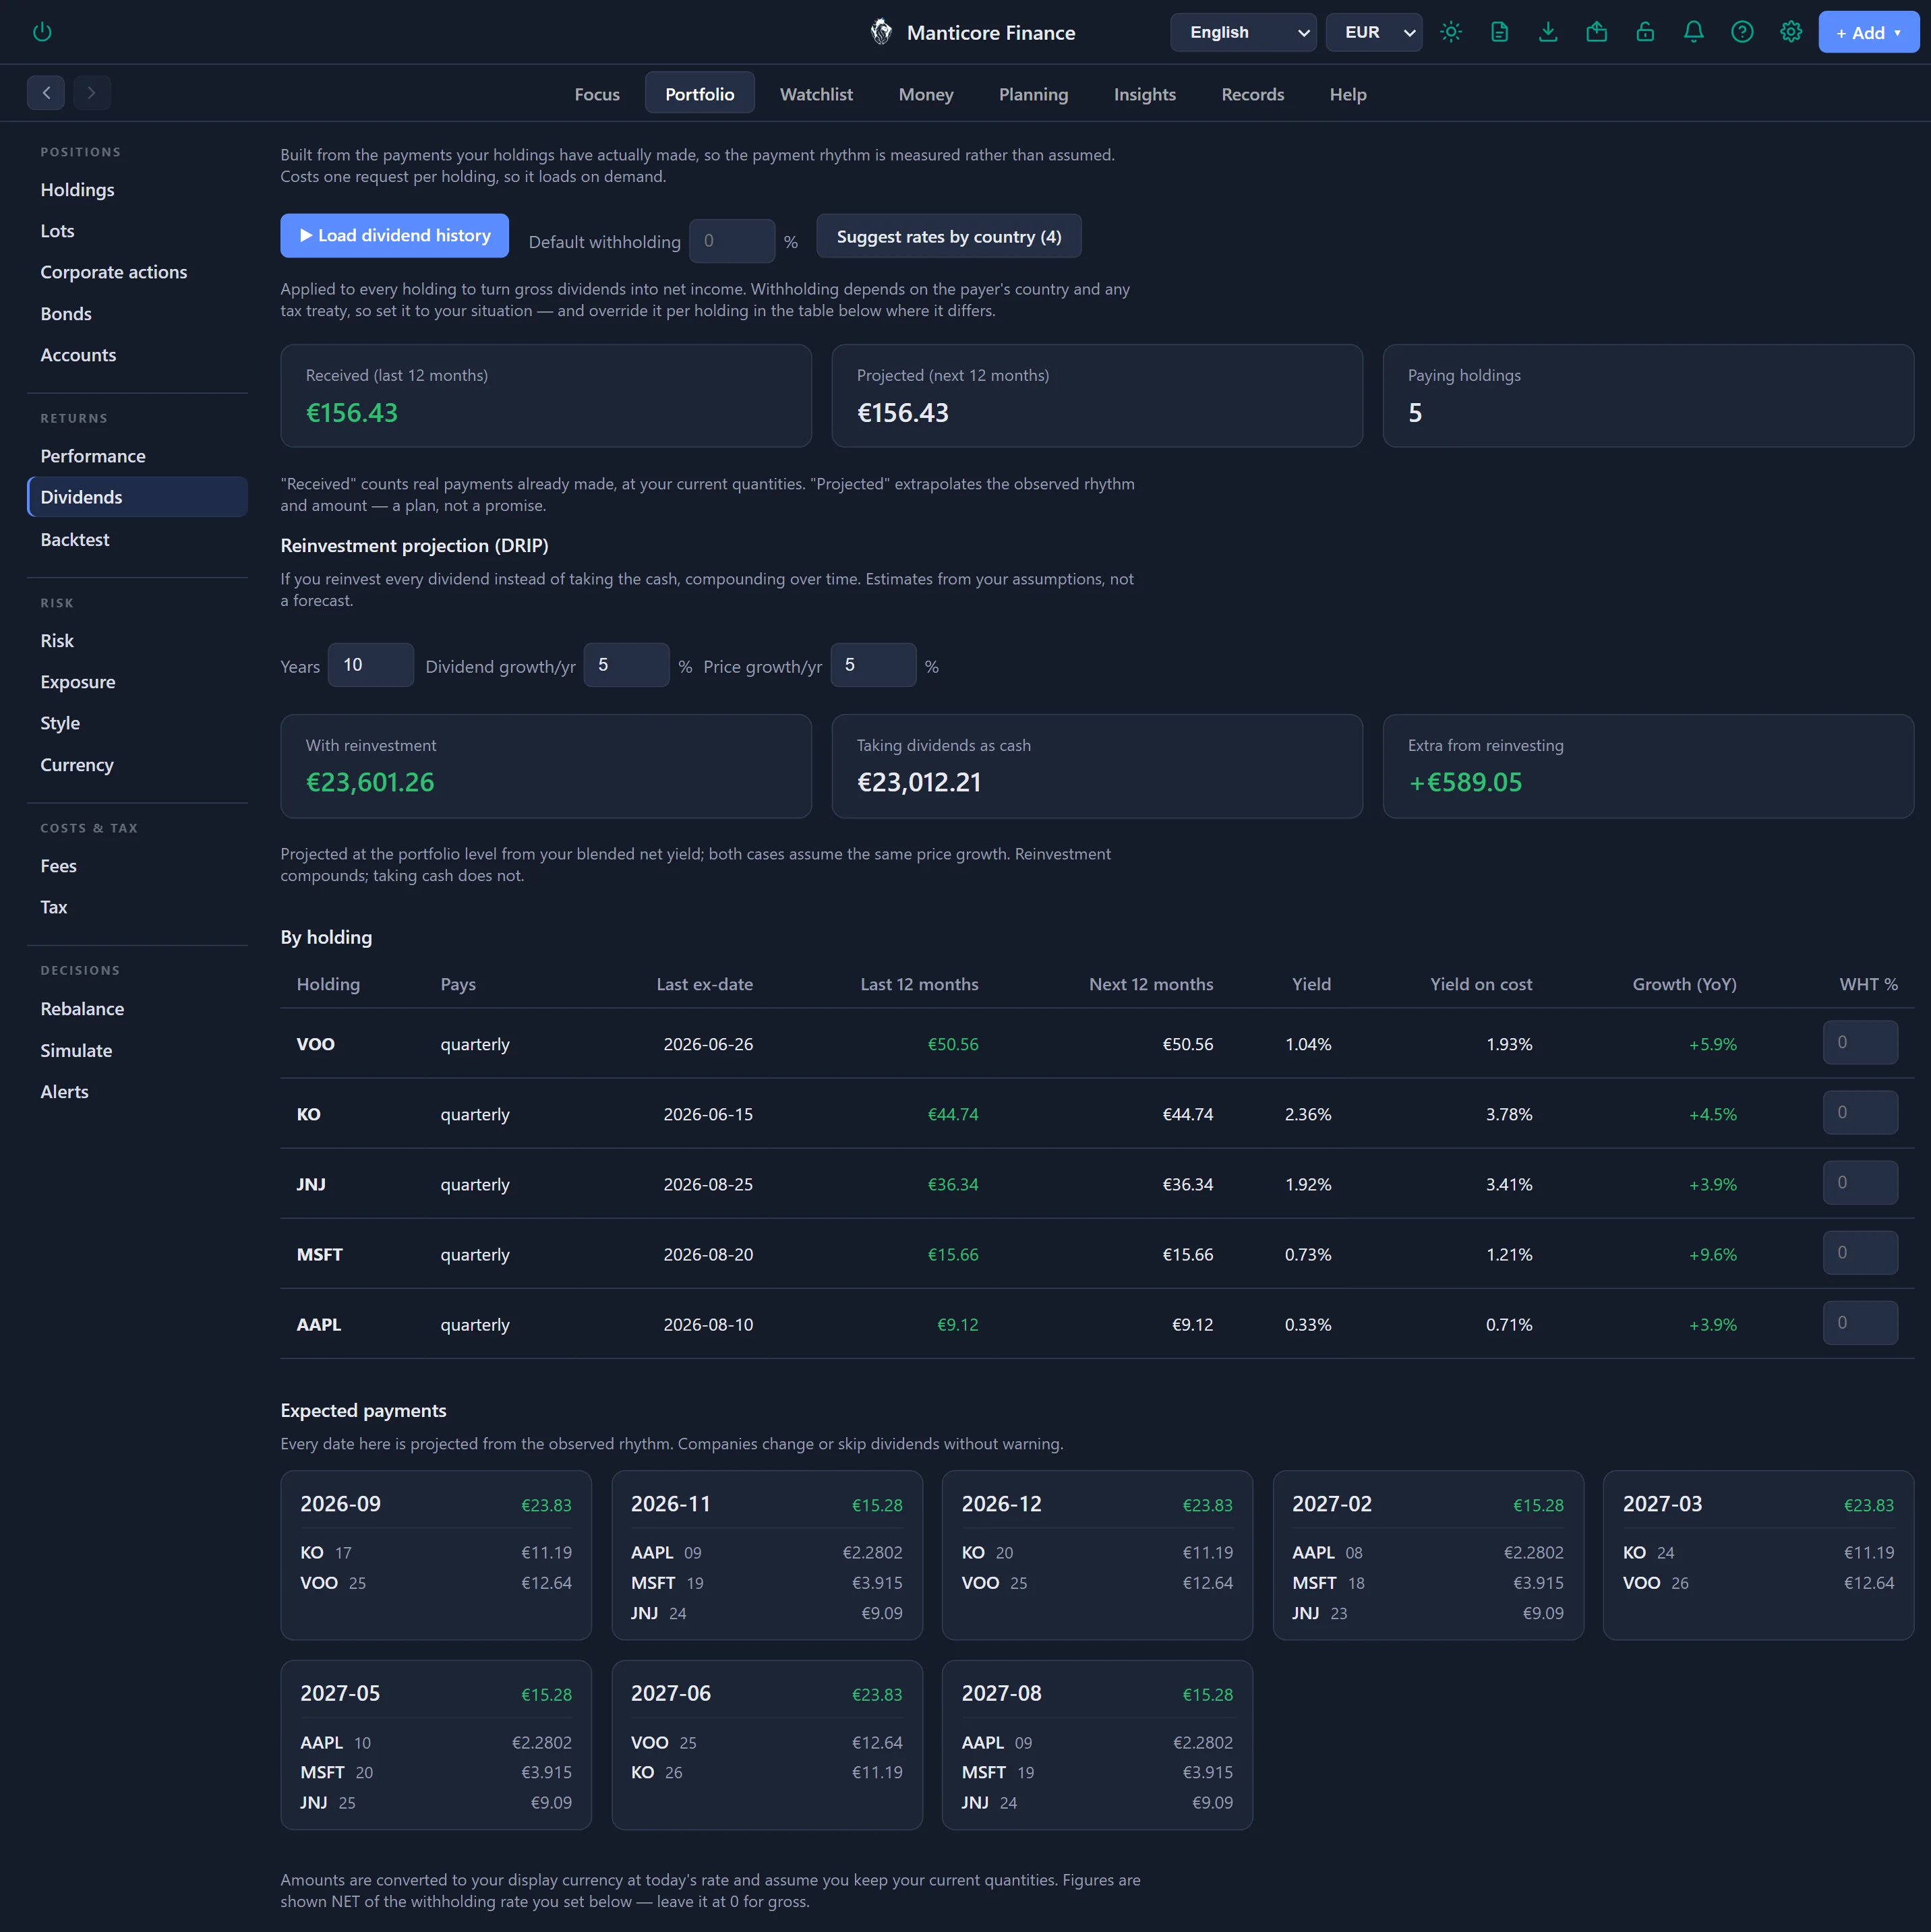Click the WHT % field for JNJ

click(1860, 1183)
